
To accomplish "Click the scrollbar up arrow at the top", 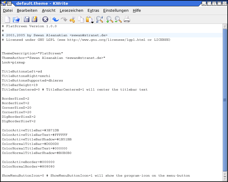I will pos(225,27).
